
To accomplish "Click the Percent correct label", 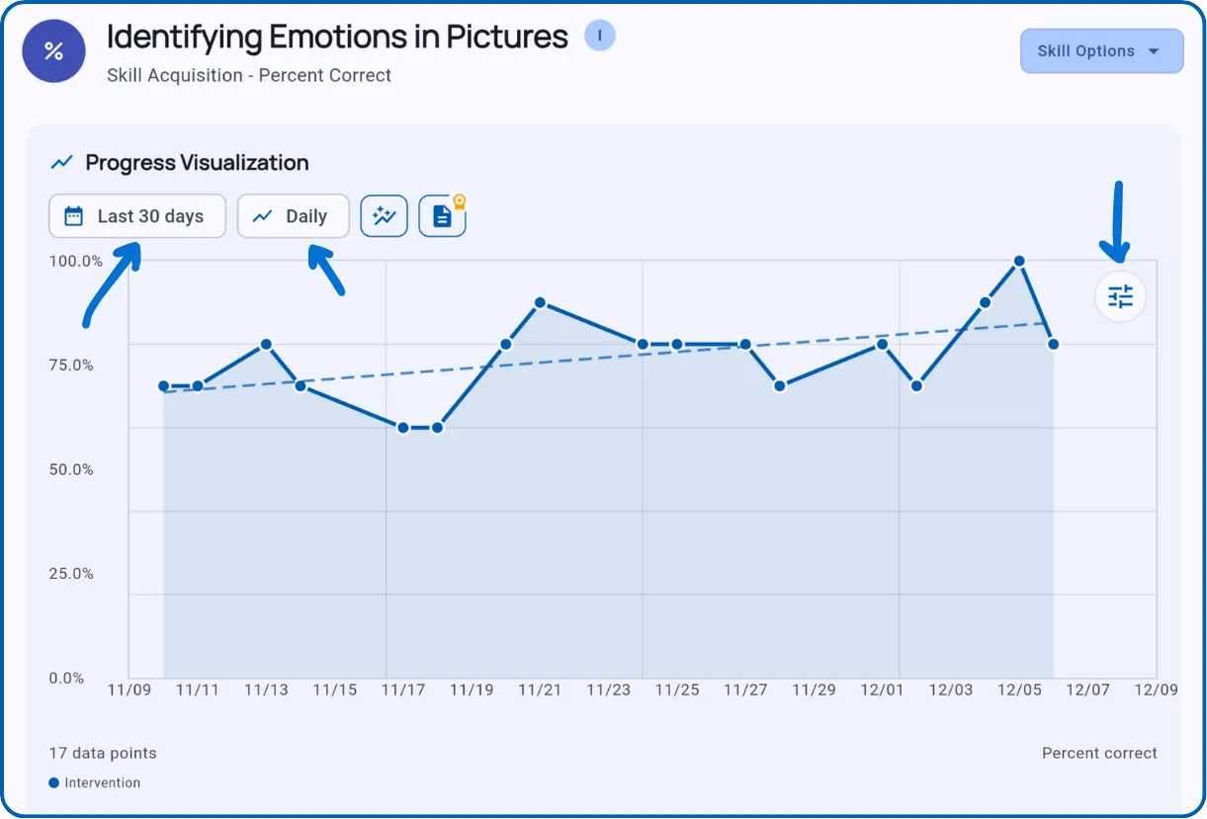I will coord(1099,753).
